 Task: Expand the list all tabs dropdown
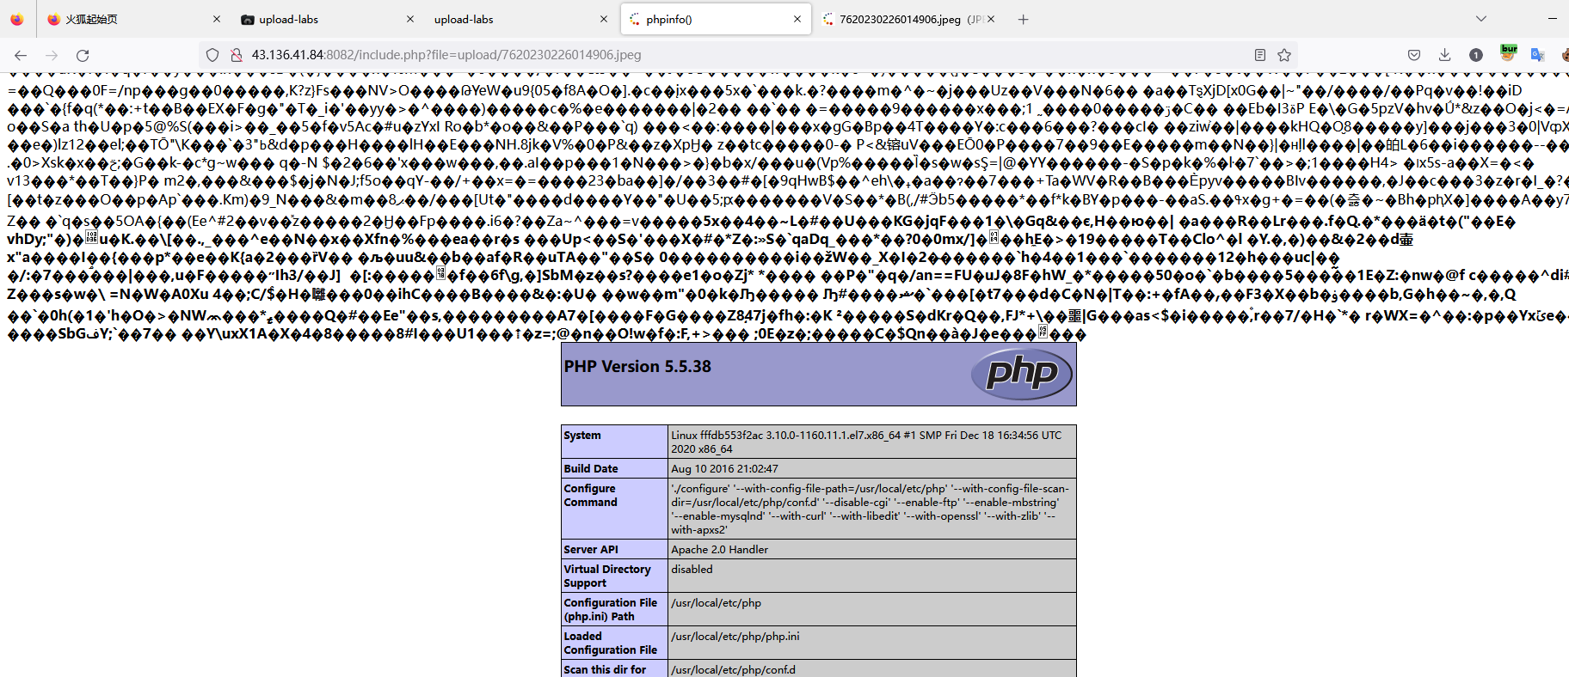1480,19
